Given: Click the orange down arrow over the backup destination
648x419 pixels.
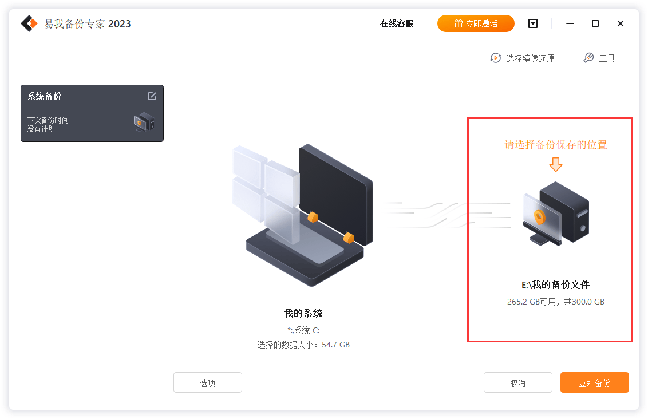Looking at the screenshot, I should [556, 164].
